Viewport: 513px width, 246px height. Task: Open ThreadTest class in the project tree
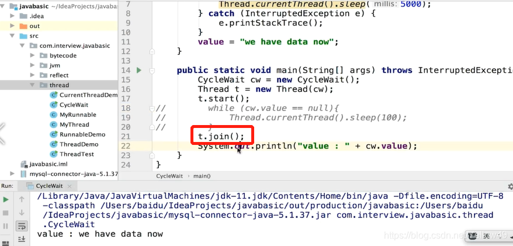tap(77, 154)
